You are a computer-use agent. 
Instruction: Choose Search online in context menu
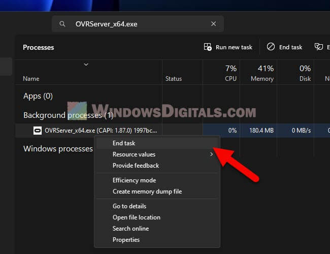pos(157,229)
